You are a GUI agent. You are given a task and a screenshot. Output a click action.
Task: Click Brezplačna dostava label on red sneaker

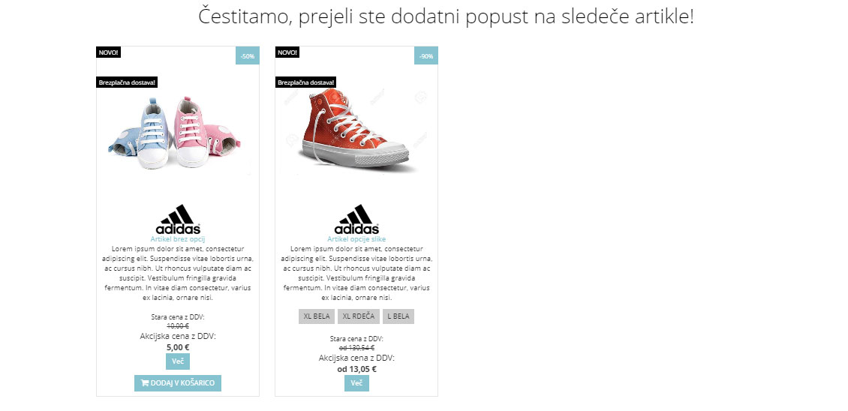pos(305,82)
